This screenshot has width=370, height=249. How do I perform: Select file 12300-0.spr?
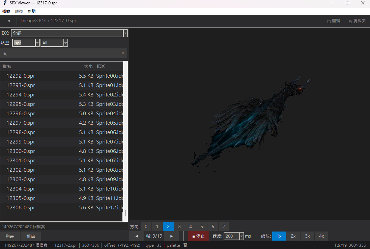pyautogui.click(x=62, y=151)
